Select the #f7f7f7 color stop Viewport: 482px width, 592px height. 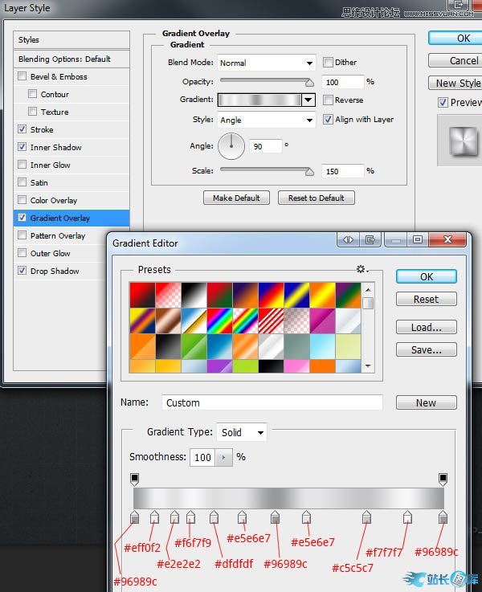407,517
